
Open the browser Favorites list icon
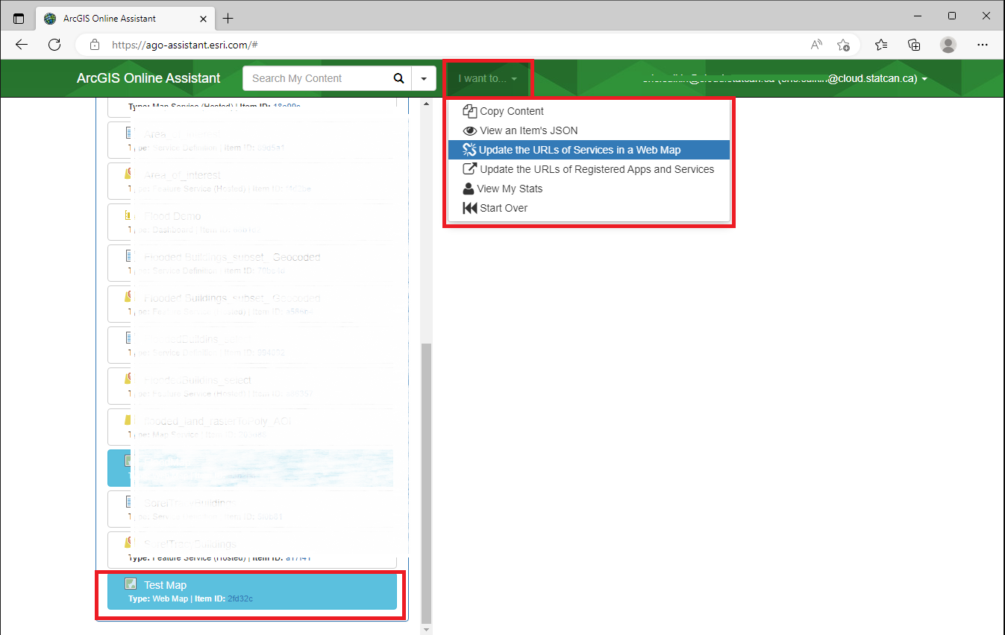pos(881,45)
